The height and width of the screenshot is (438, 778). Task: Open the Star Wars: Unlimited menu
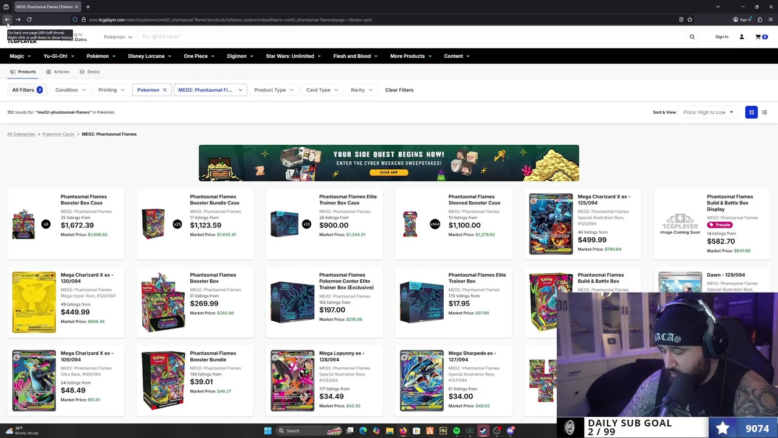point(294,56)
